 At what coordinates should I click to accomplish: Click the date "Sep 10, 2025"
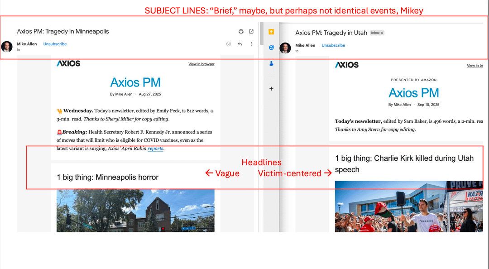428,105
